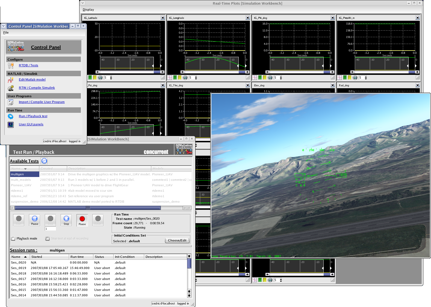Refresh the Available Tests list icon
Viewport: 431px width, 307px height.
(x=44, y=161)
